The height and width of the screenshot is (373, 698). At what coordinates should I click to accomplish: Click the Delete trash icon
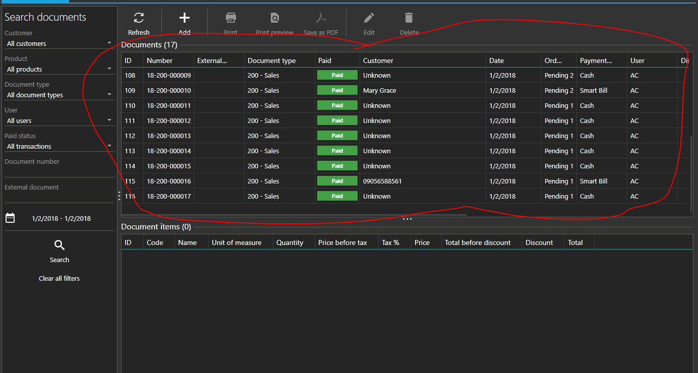coord(409,19)
